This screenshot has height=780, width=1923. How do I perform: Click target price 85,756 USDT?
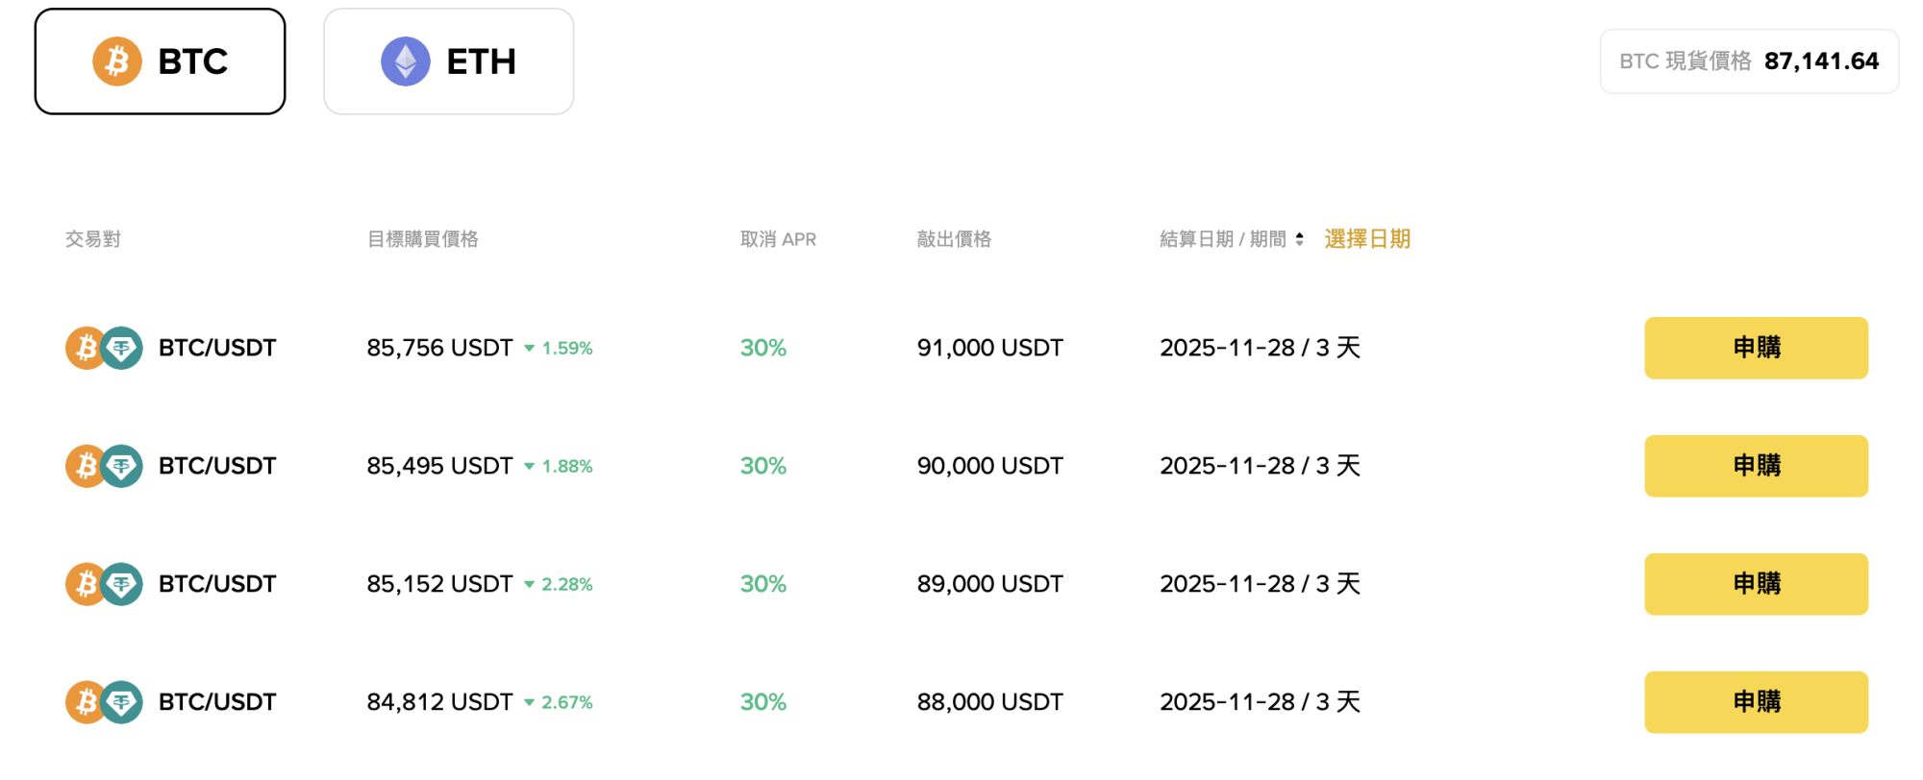[x=439, y=348]
